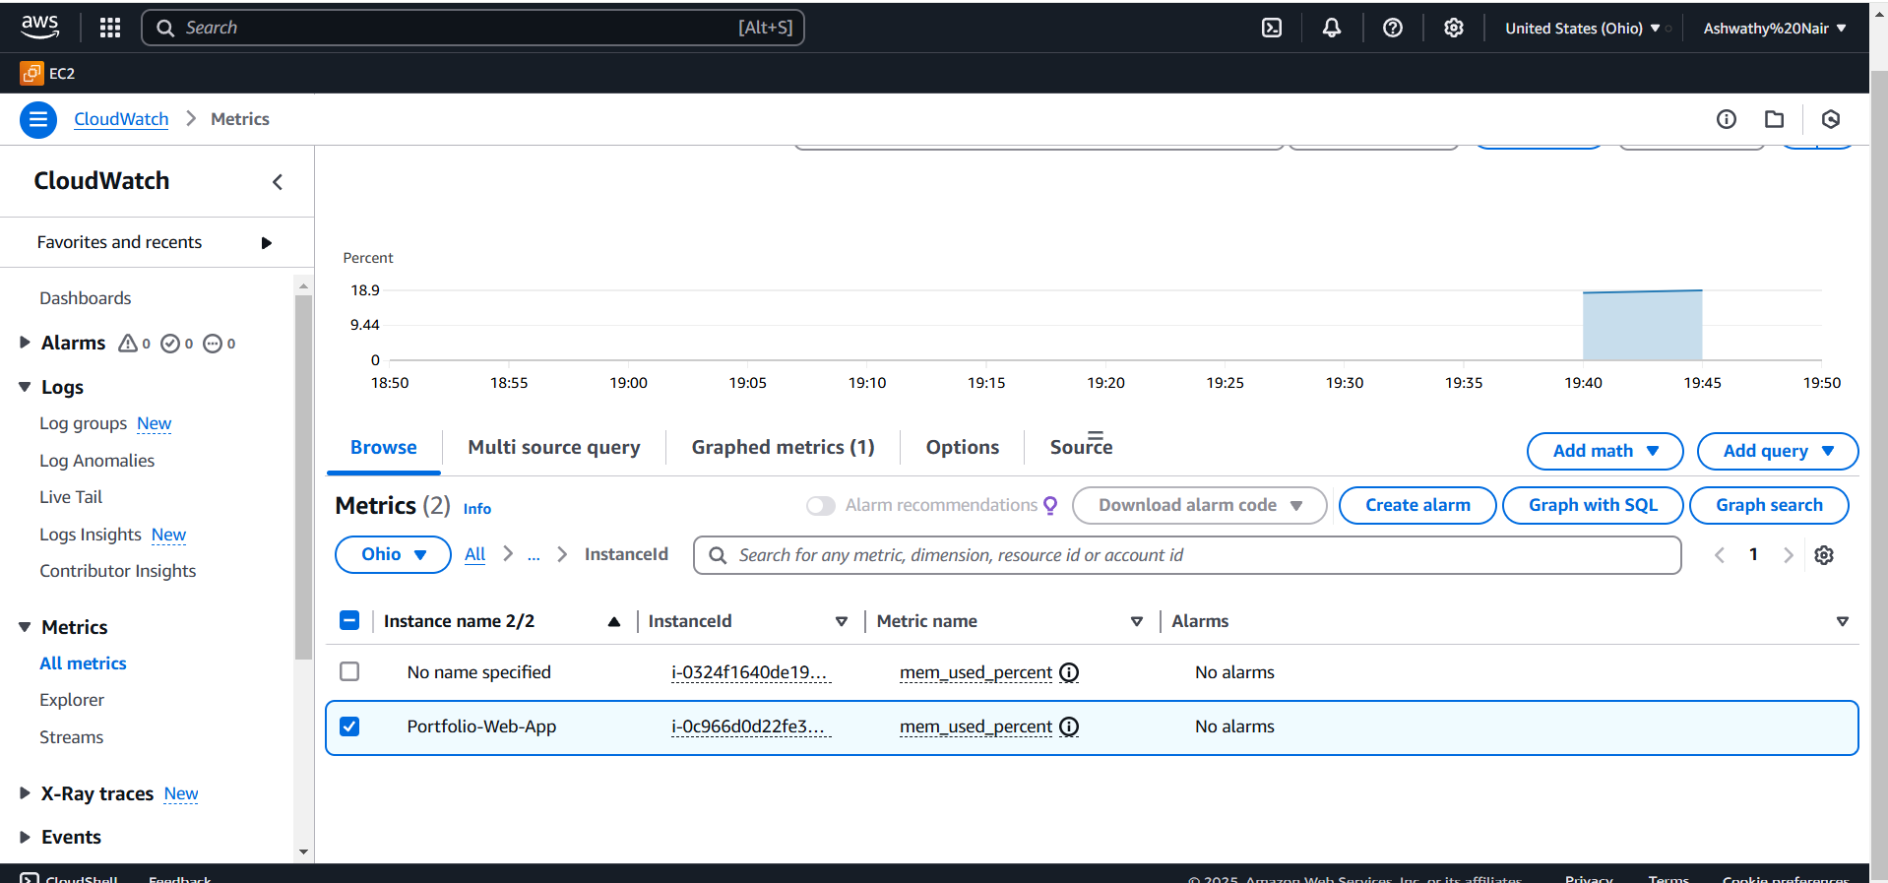Click Graph with SQL button
This screenshot has width=1888, height=883.
coord(1593,505)
